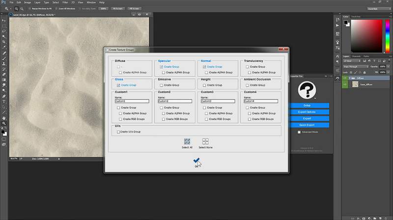This screenshot has width=393, height=220.
Task: Click the Select All icon
Action: coord(187,141)
